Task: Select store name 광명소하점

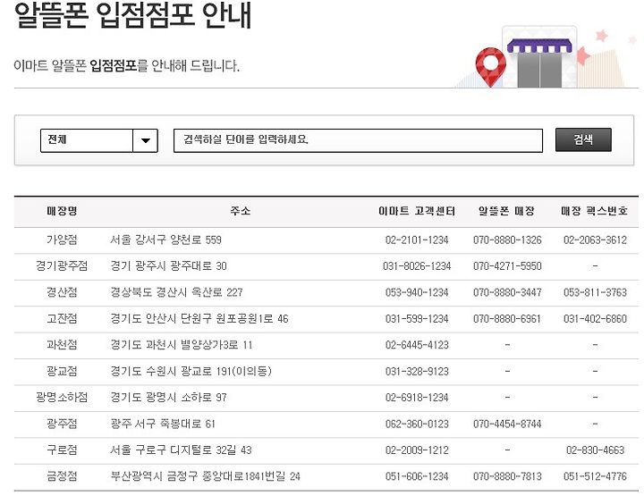Action: 62,397
